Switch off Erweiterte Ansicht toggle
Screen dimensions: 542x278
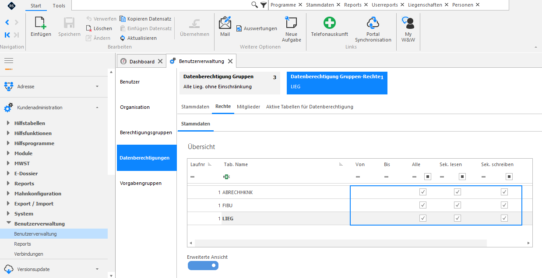point(203,265)
